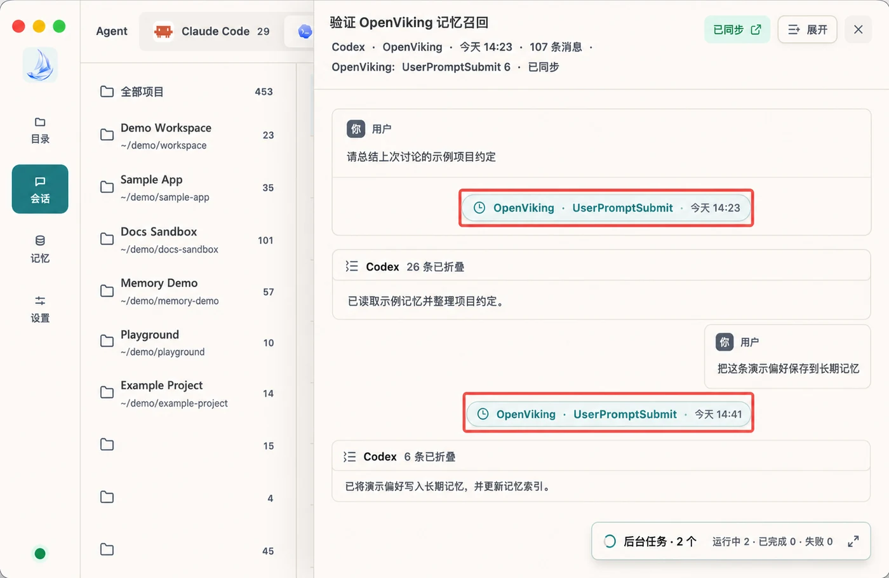This screenshot has height=578, width=889.
Task: Select the 会话 sessions sidebar tab
Action: pos(40,189)
